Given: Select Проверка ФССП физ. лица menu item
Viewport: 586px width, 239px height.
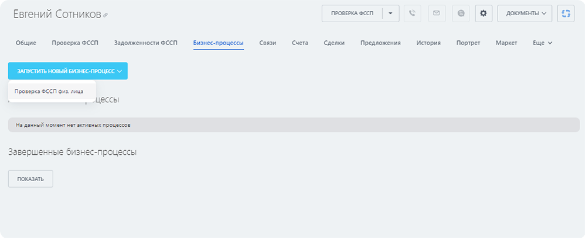Looking at the screenshot, I should click(49, 91).
